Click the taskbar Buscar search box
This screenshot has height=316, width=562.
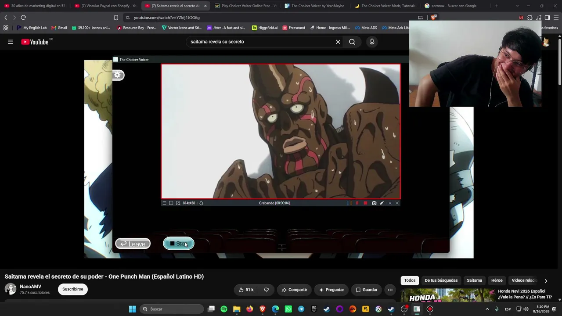click(x=173, y=309)
